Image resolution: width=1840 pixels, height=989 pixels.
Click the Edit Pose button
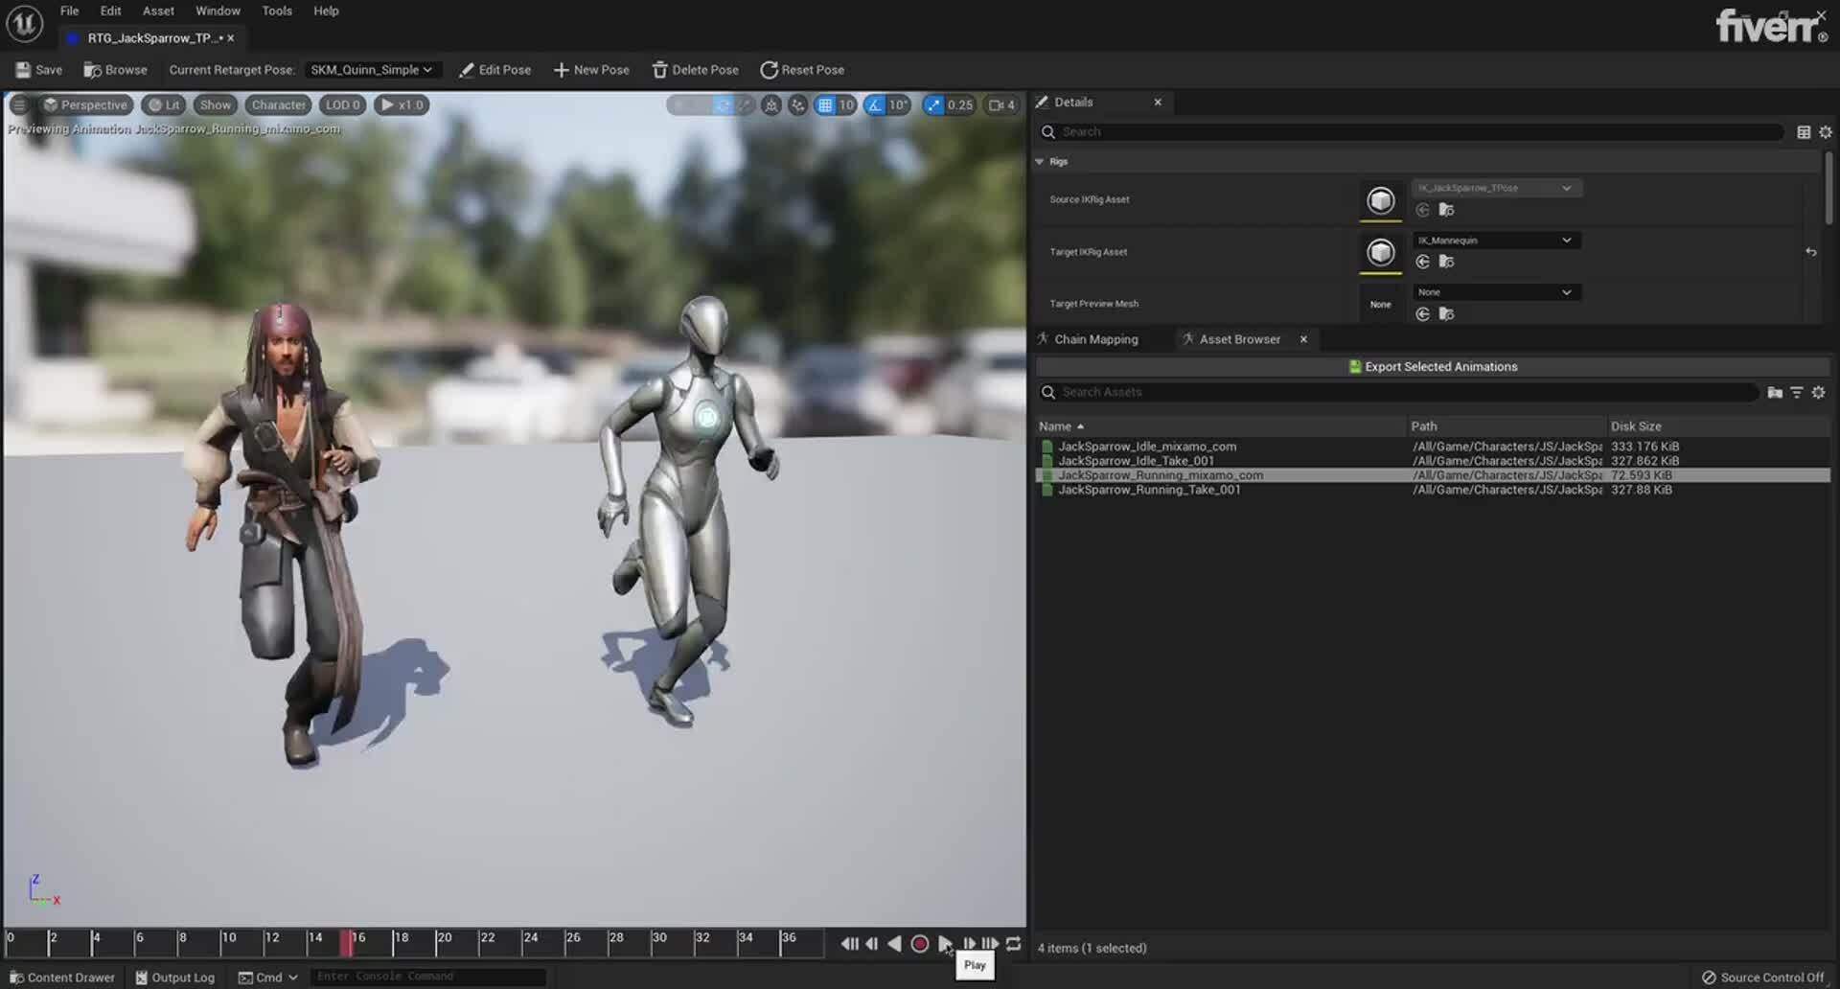494,70
